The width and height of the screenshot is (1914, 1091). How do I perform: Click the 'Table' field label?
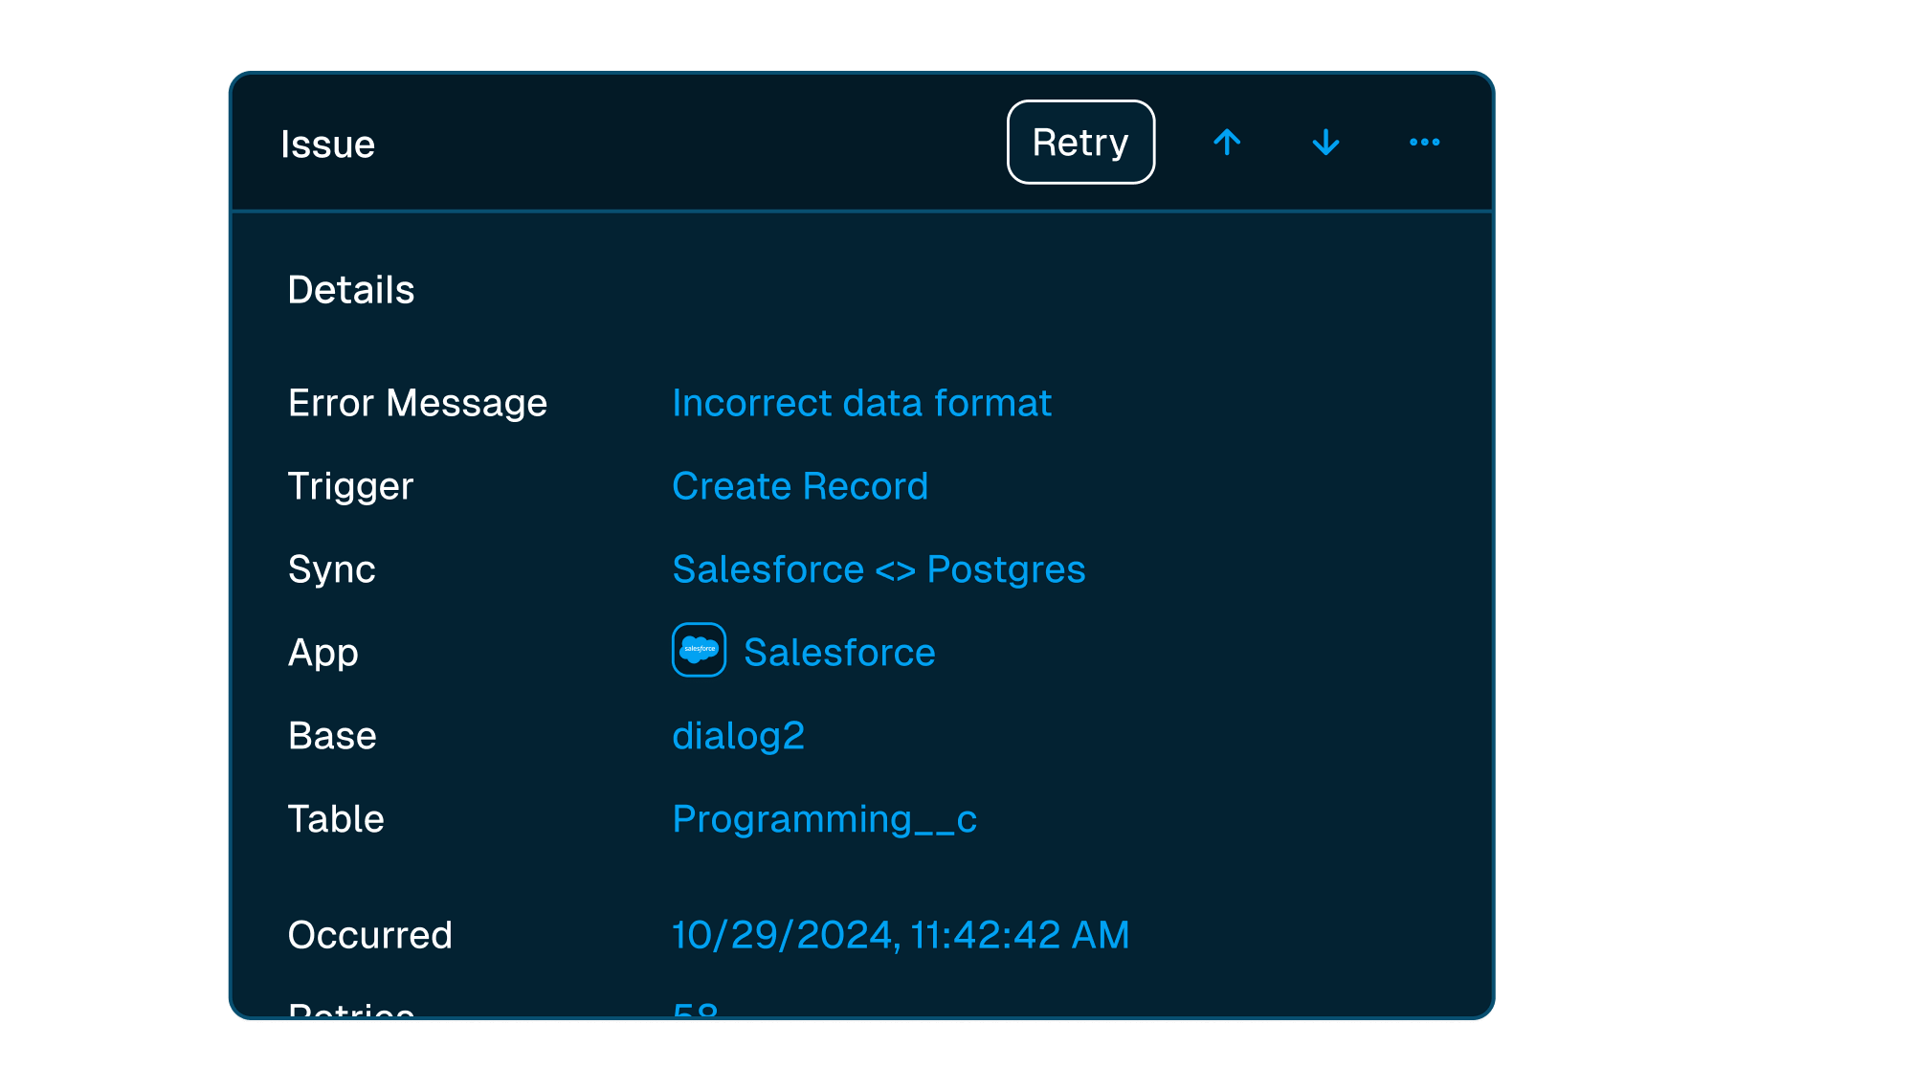tap(336, 819)
